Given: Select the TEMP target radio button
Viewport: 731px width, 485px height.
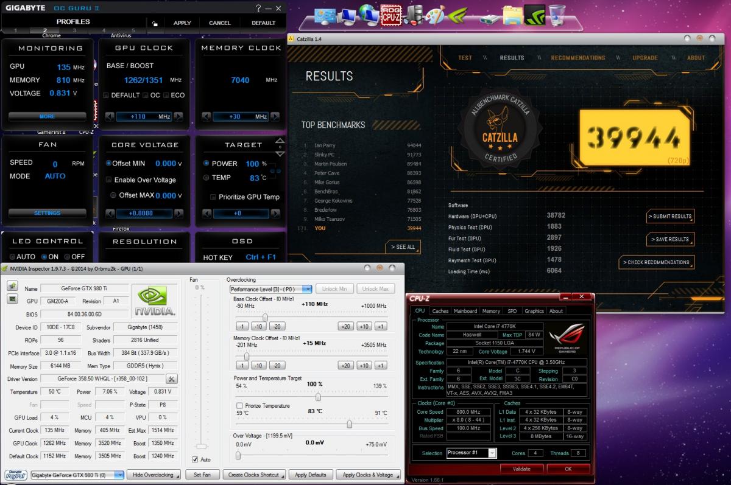Looking at the screenshot, I should pos(206,178).
